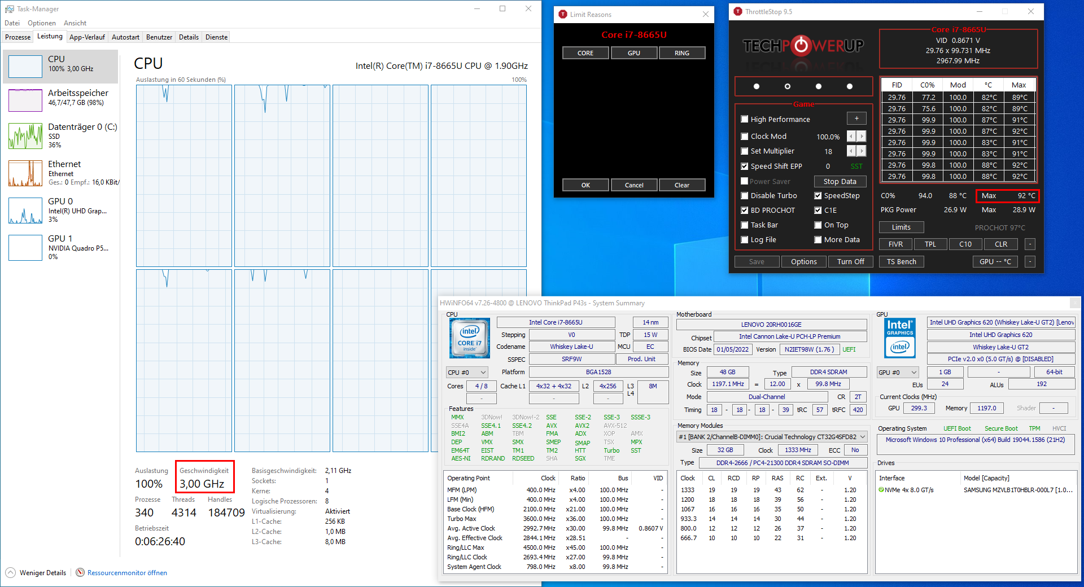This screenshot has width=1084, height=587.
Task: Check the More Data option
Action: tap(818, 239)
